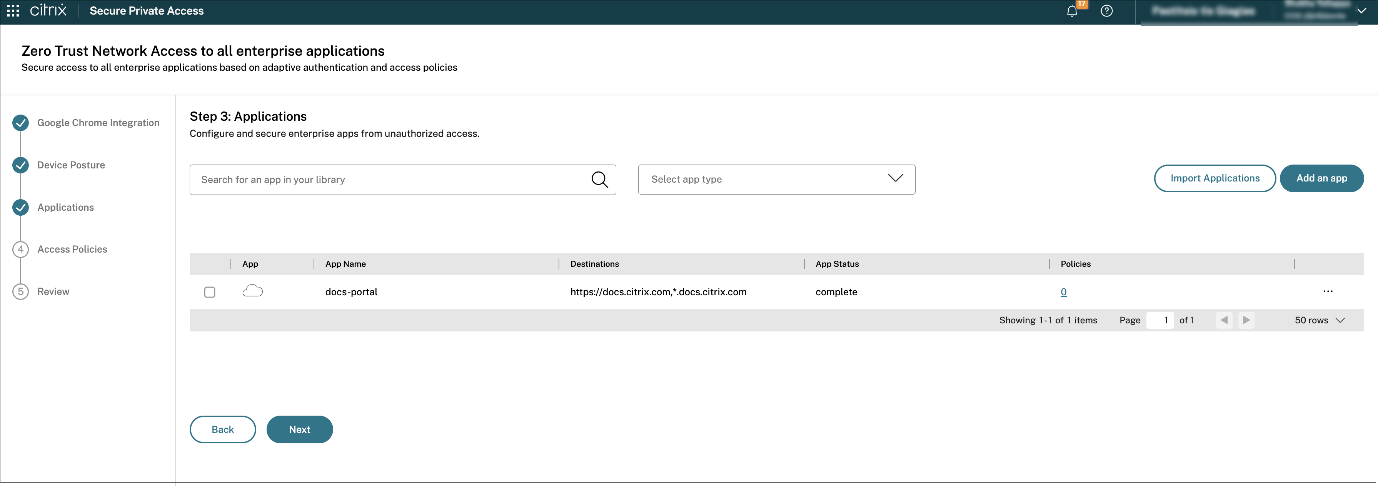Go to next page arrow

pyautogui.click(x=1246, y=320)
